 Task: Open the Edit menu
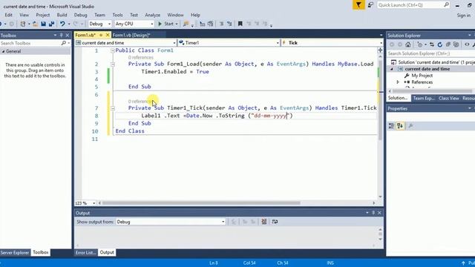tap(8, 15)
